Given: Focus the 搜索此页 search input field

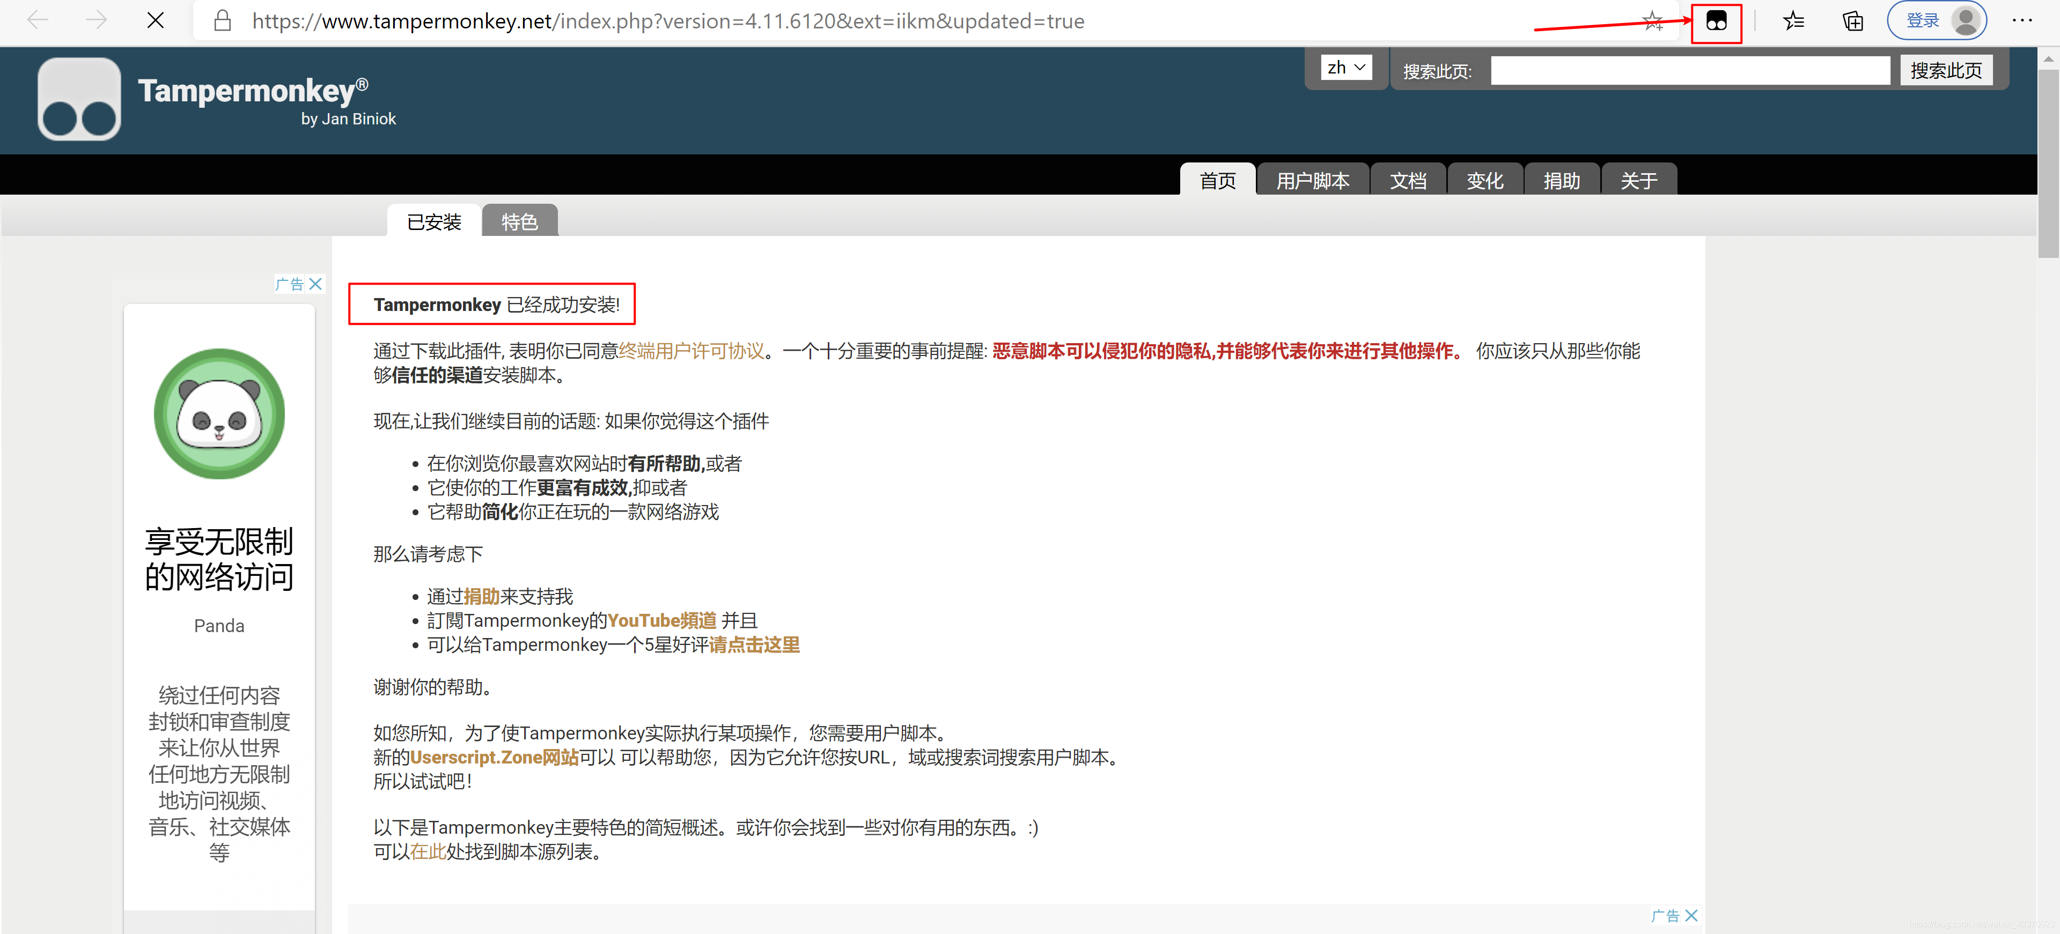Looking at the screenshot, I should 1690,70.
